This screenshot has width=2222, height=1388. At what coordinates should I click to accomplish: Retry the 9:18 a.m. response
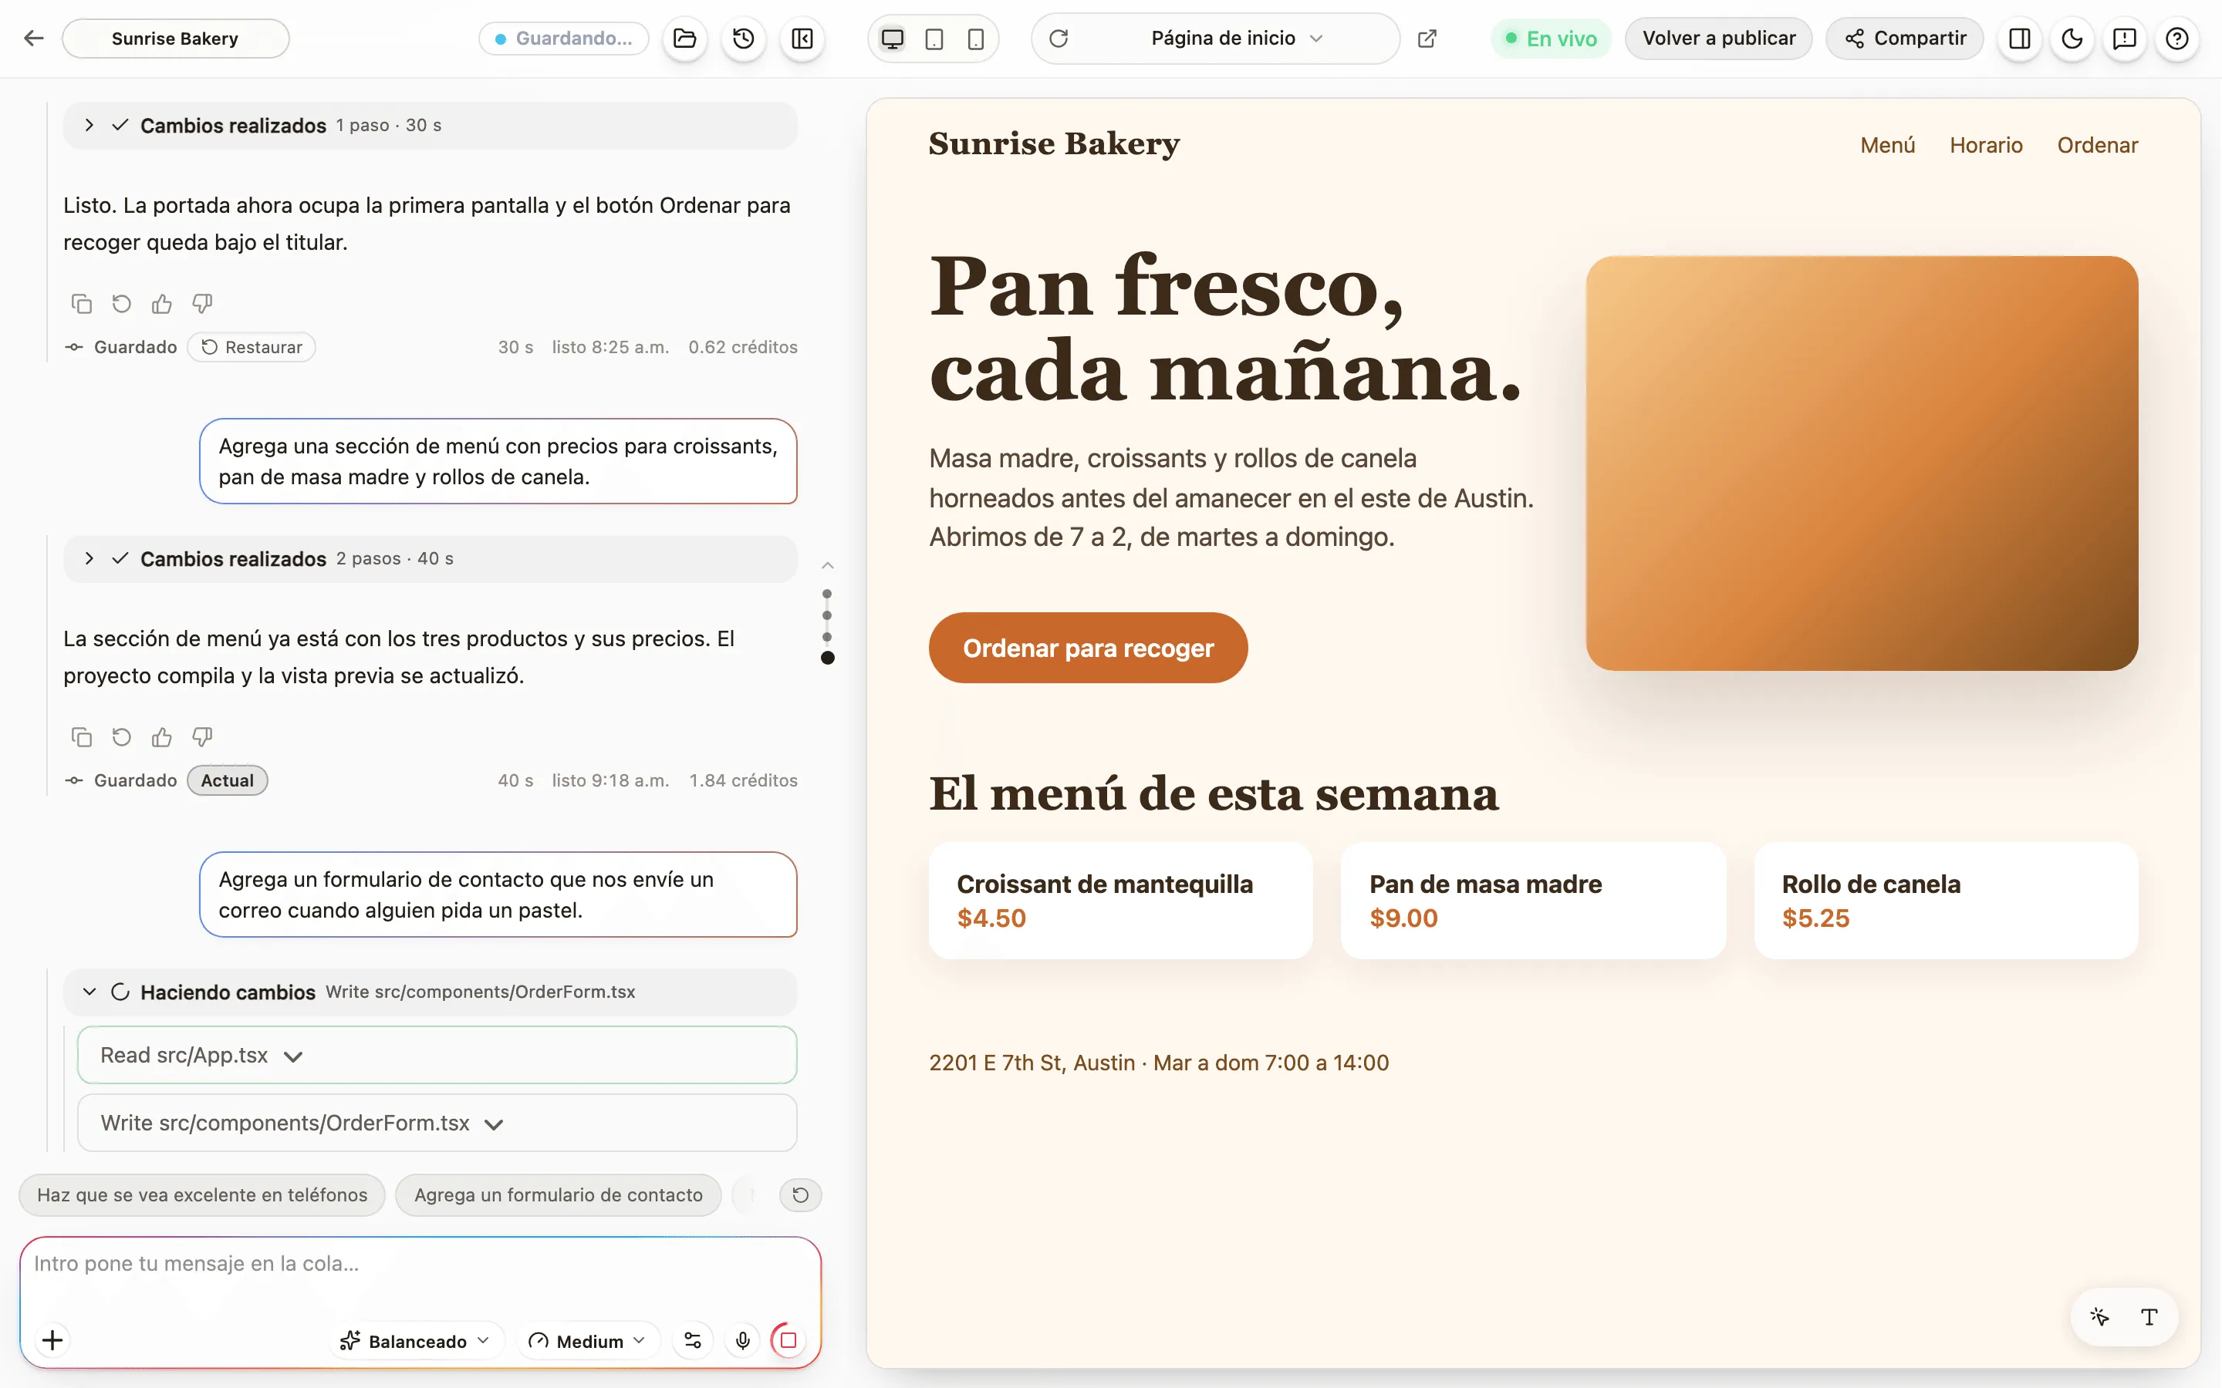click(121, 736)
